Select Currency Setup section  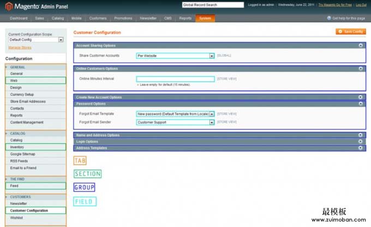(x=35, y=94)
